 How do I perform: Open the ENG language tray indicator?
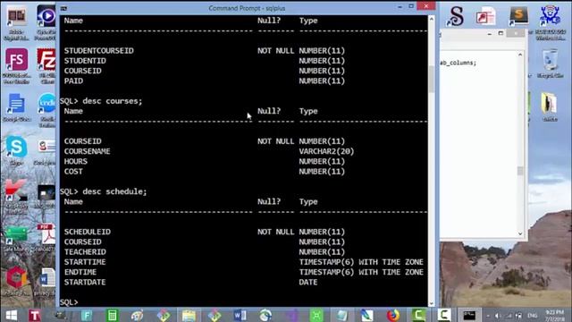533,316
